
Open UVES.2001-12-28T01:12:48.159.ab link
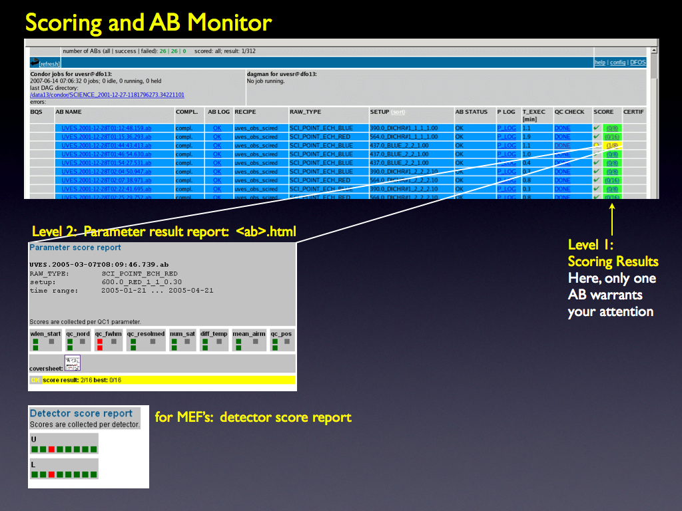[106, 128]
